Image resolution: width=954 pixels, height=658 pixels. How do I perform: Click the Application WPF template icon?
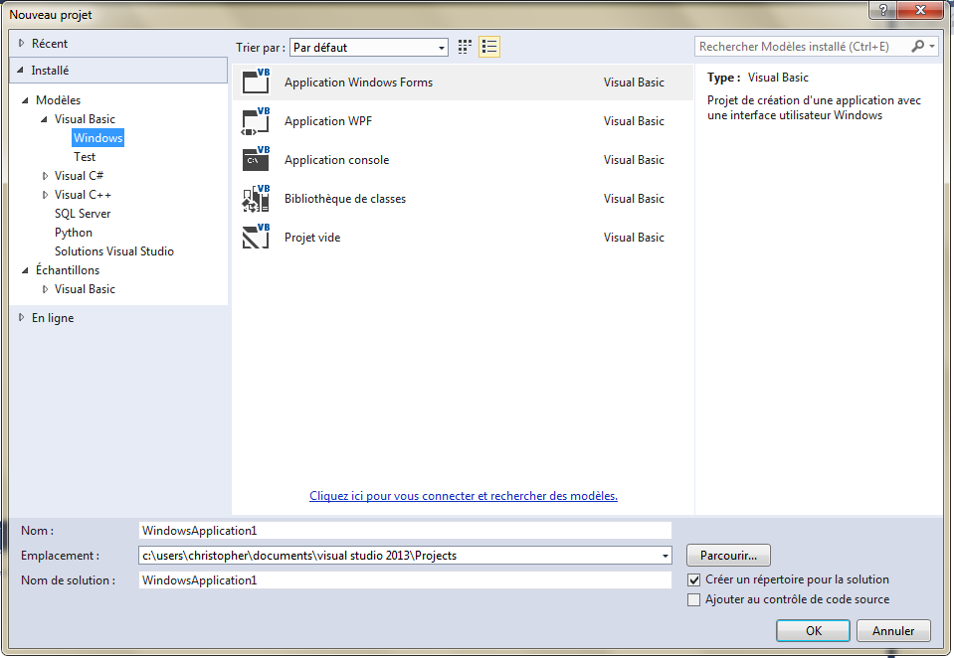[x=256, y=120]
